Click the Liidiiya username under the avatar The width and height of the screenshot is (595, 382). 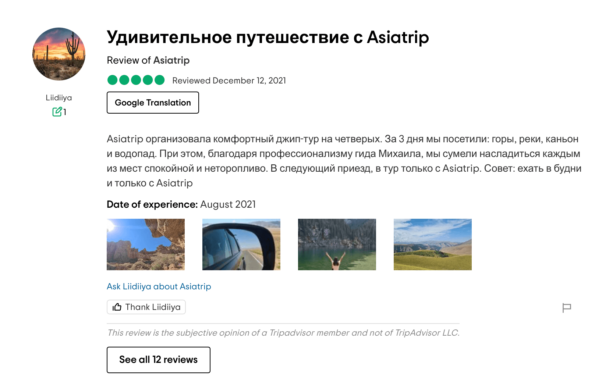point(59,98)
